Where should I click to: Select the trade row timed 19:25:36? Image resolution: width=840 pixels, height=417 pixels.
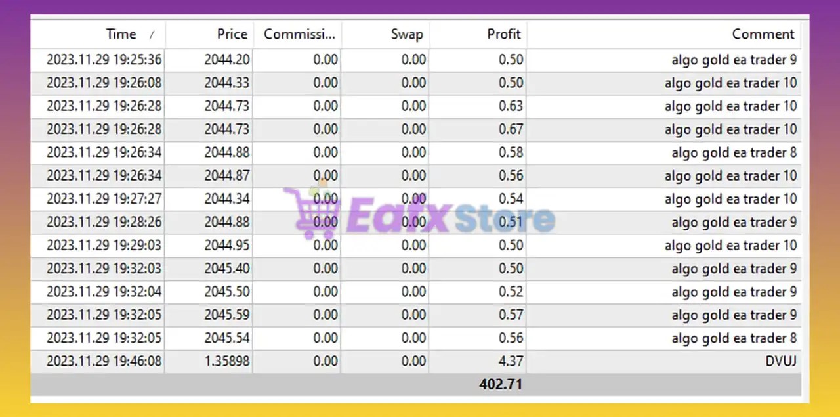pyautogui.click(x=104, y=60)
